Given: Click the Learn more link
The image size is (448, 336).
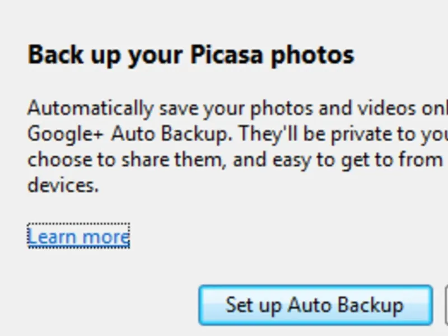Looking at the screenshot, I should coord(78,236).
